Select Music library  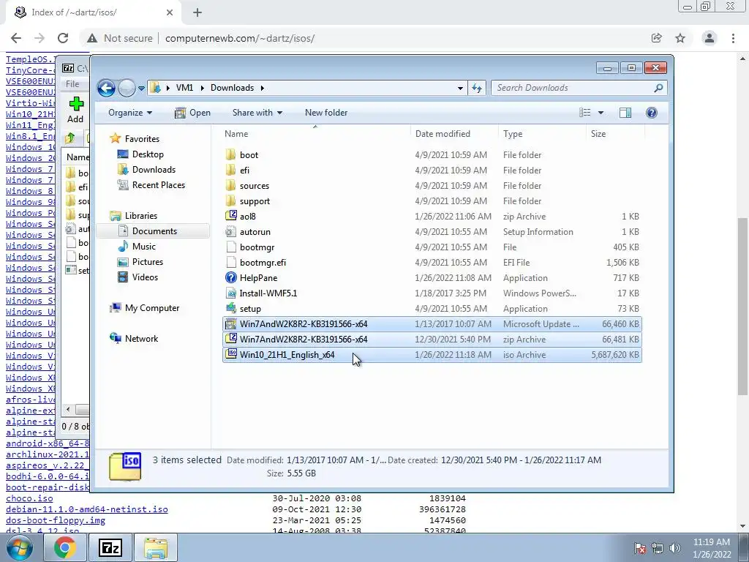click(144, 247)
